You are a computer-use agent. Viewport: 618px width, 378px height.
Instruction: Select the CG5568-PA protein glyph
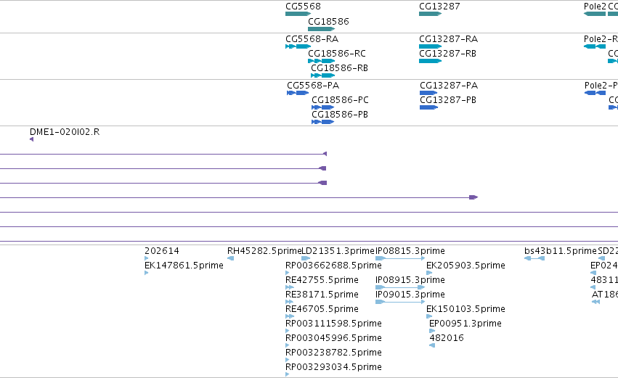(298, 93)
